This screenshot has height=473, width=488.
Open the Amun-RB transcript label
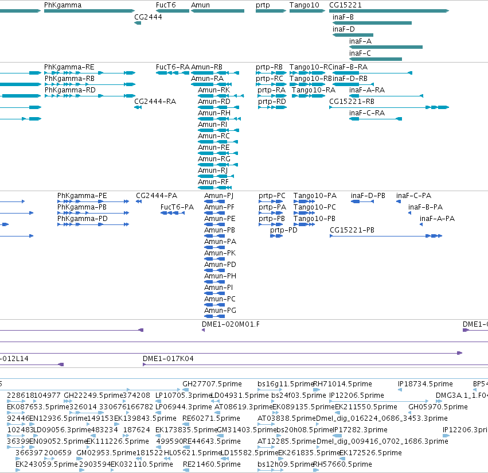(206, 67)
